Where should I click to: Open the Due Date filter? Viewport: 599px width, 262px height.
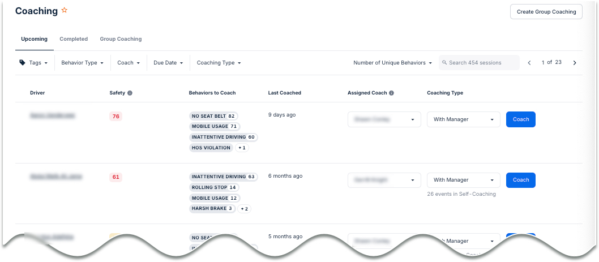[x=168, y=63]
